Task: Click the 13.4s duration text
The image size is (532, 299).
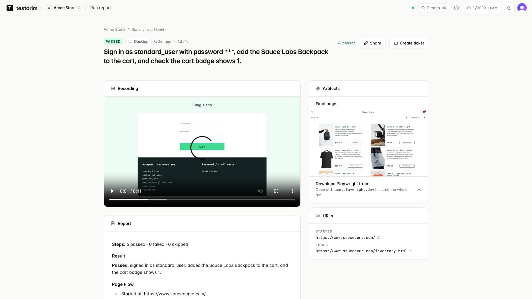Action: [x=183, y=42]
